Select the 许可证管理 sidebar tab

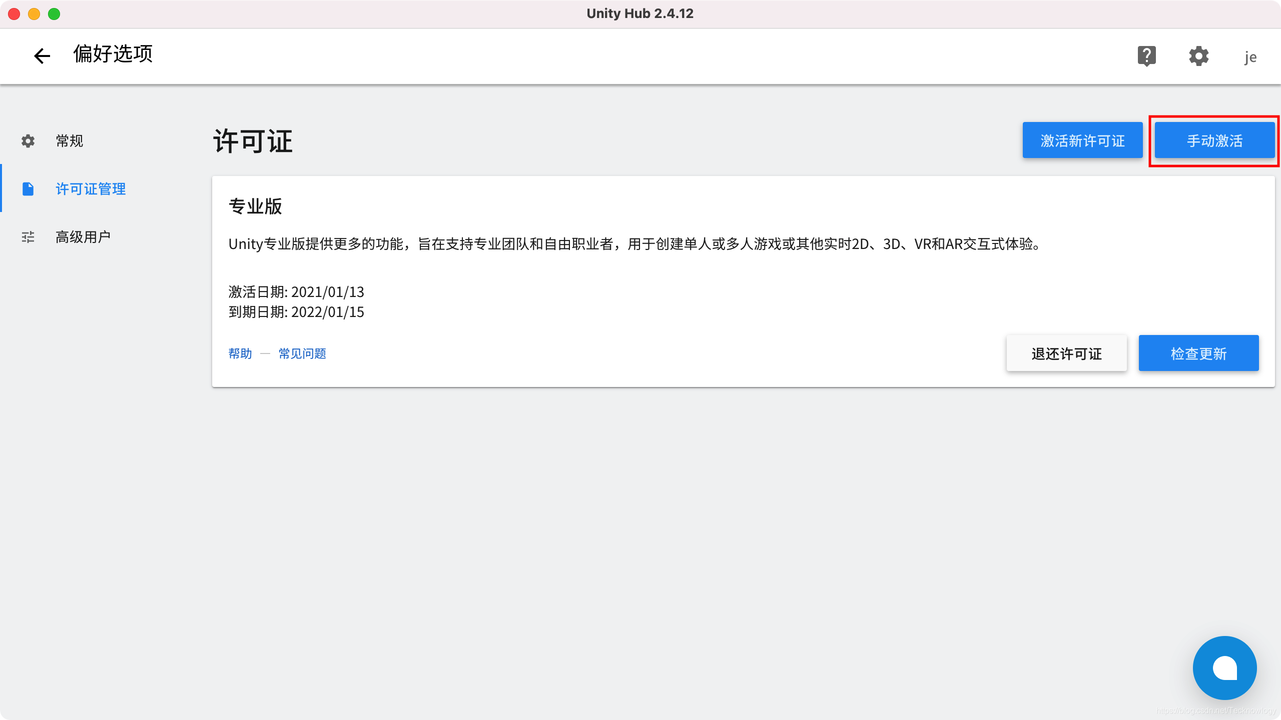tap(91, 189)
